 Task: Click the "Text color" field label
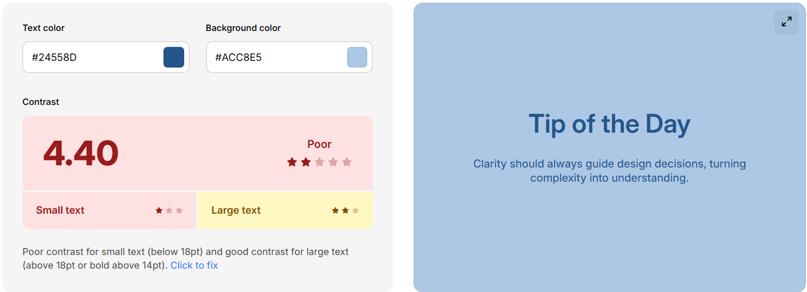[x=44, y=28]
